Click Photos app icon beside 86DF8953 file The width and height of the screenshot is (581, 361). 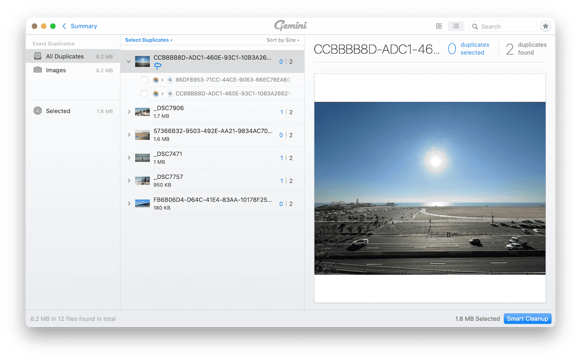coord(155,80)
